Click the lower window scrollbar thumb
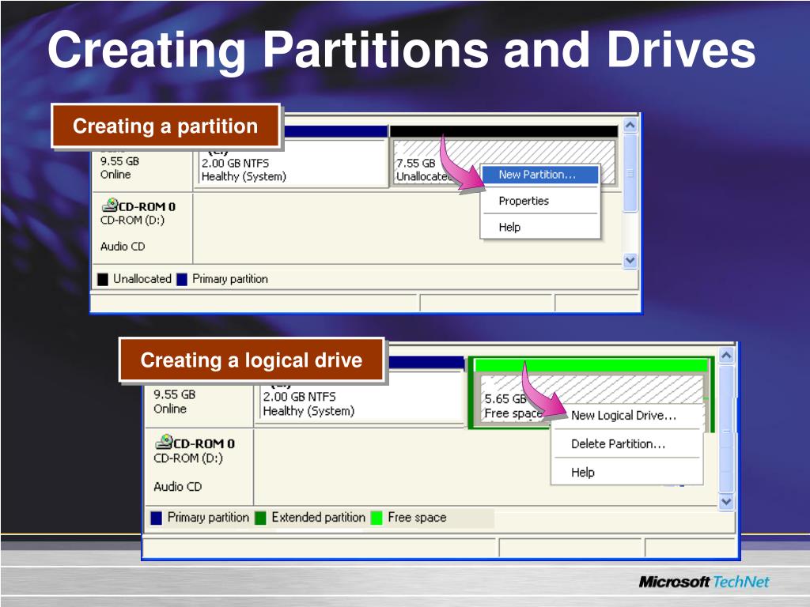 pyautogui.click(x=726, y=428)
